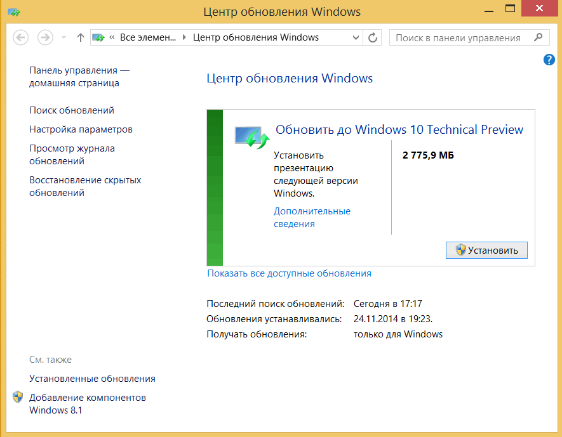
Task: Open recent locations dropdown arrow
Action: point(64,37)
